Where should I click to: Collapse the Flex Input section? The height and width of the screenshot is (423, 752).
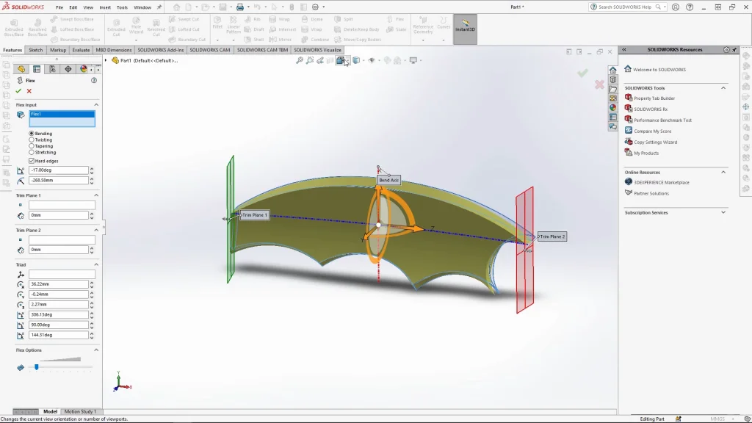tap(97, 104)
